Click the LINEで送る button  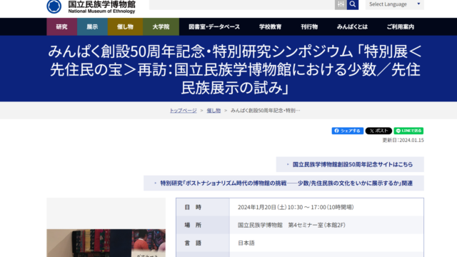pos(408,131)
